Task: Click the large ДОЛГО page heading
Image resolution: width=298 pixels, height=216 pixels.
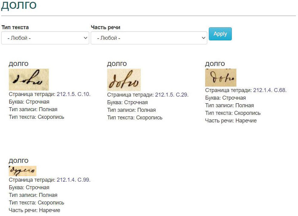Action: click(x=19, y=6)
